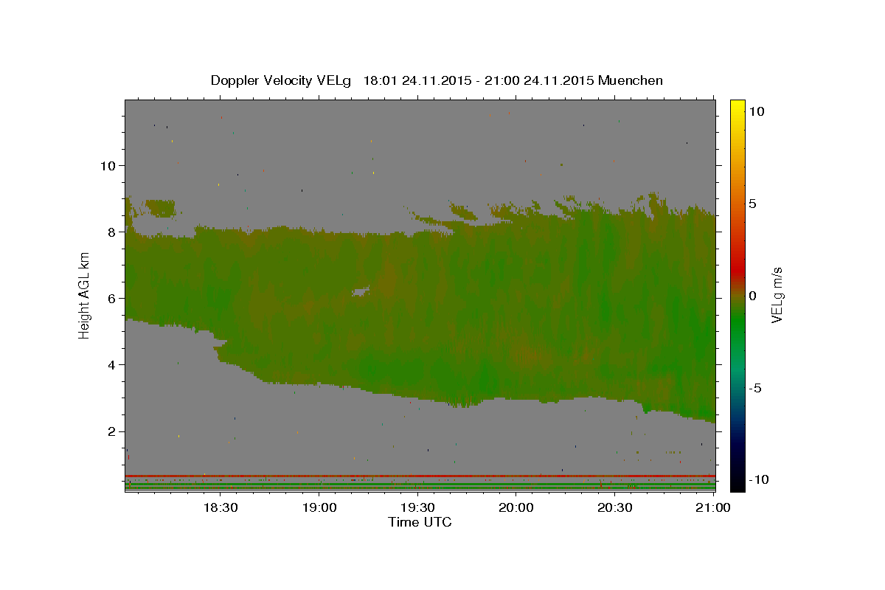Click the red zone of the colorbar

(x=737, y=270)
